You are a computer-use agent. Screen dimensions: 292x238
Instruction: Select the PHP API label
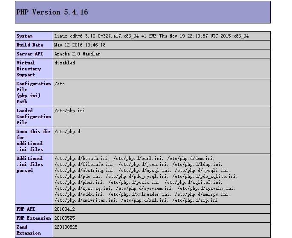pyautogui.click(x=26, y=209)
